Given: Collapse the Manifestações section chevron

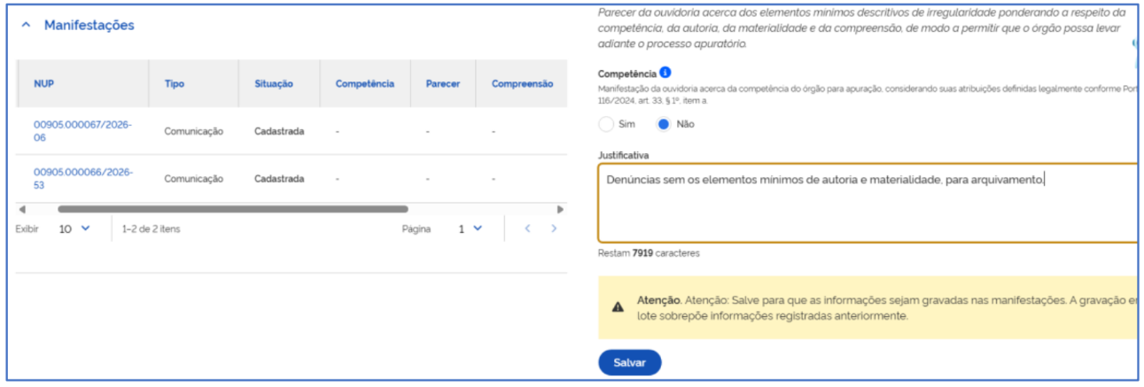Looking at the screenshot, I should (26, 26).
